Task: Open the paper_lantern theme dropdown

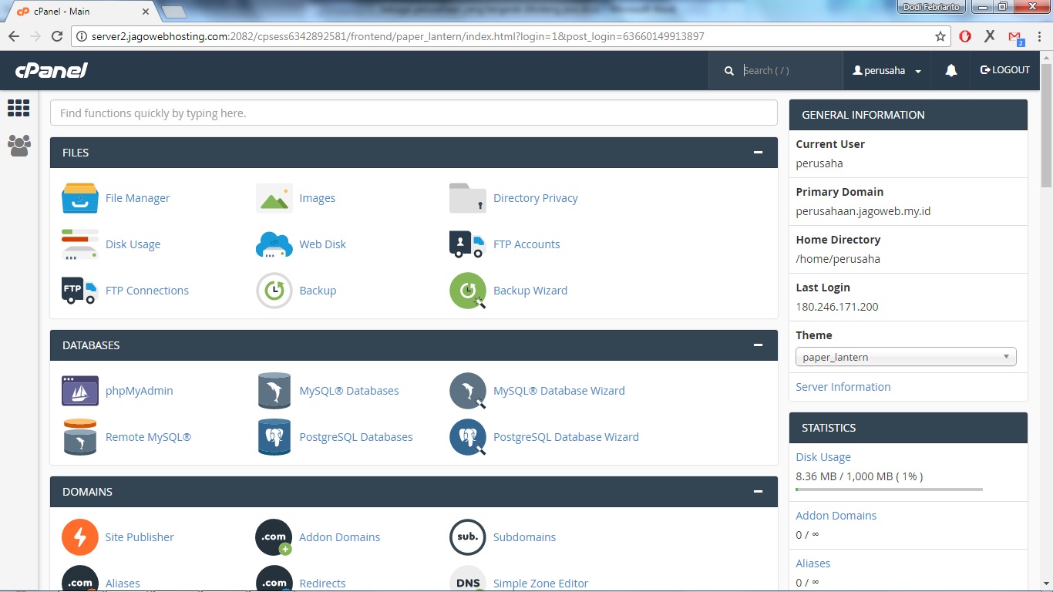Action: pyautogui.click(x=906, y=357)
